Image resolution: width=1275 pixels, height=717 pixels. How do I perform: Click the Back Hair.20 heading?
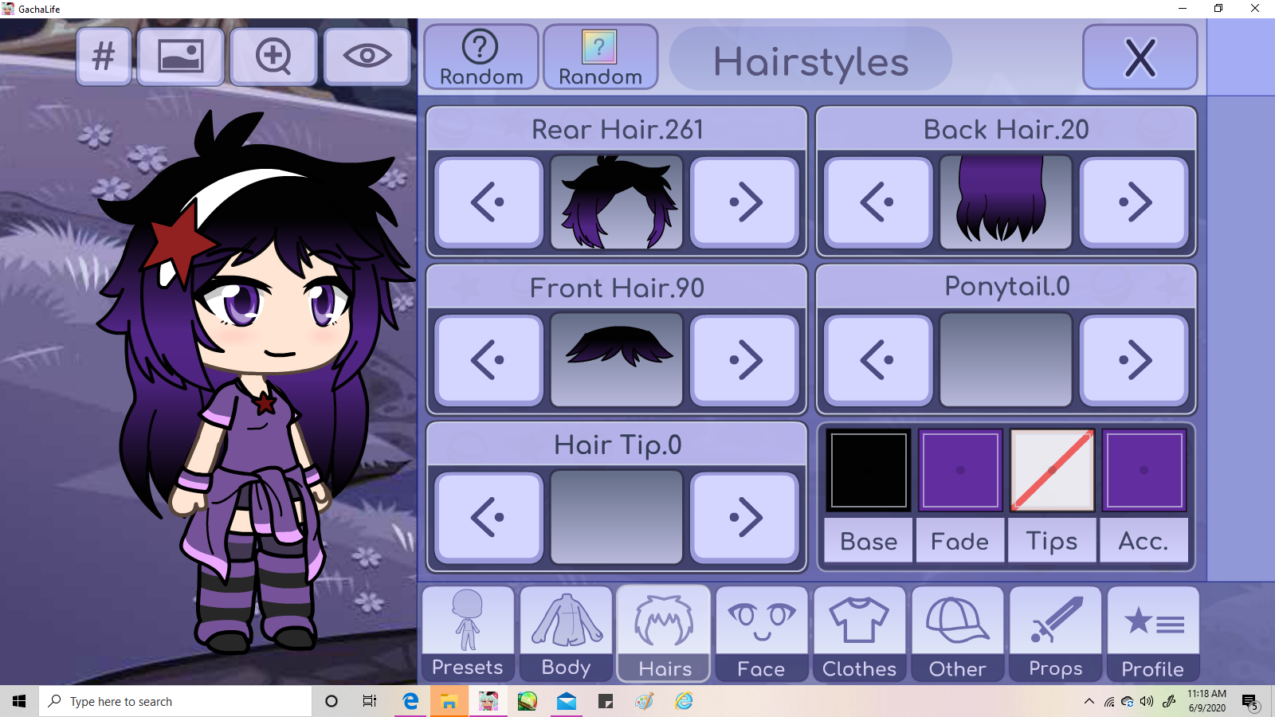1006,129
